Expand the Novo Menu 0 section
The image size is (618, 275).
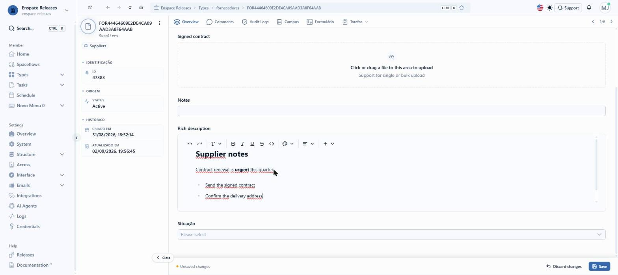click(x=37, y=106)
